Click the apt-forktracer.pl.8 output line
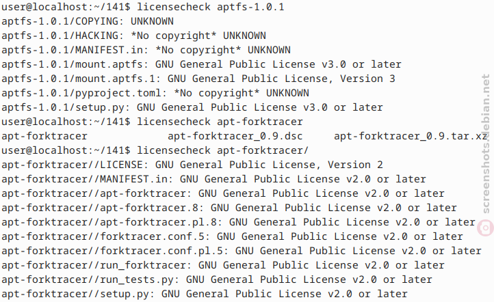 (238, 222)
